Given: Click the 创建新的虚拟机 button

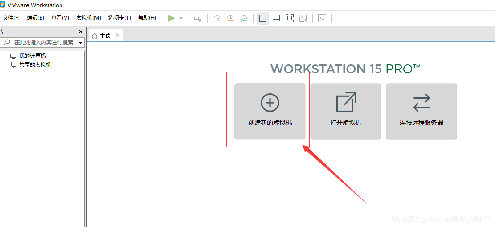Looking at the screenshot, I should (x=270, y=112).
